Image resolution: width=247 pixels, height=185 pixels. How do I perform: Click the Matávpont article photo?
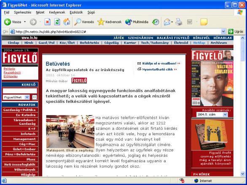pyautogui.click(x=70, y=131)
